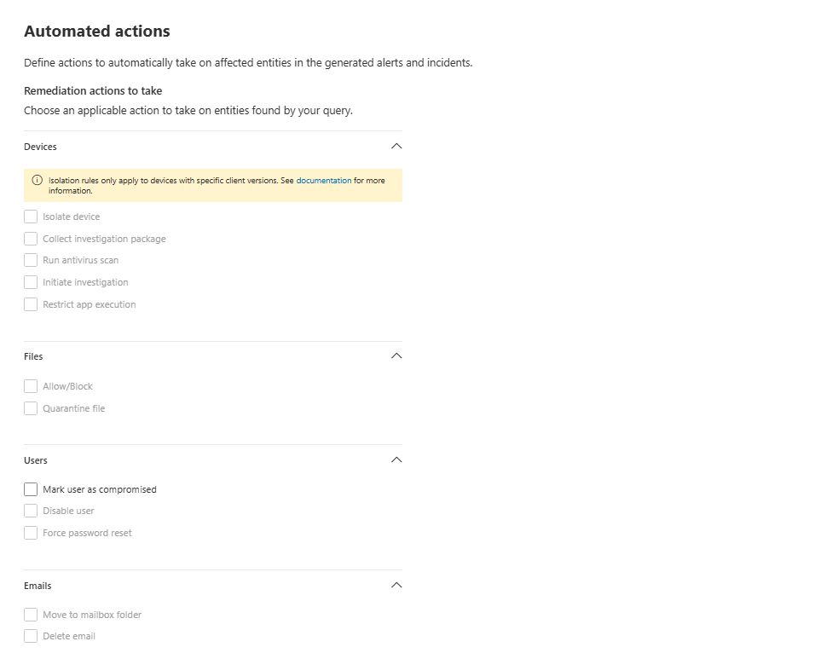Click the Users section header label
Image resolution: width=832 pixels, height=653 pixels.
point(36,460)
